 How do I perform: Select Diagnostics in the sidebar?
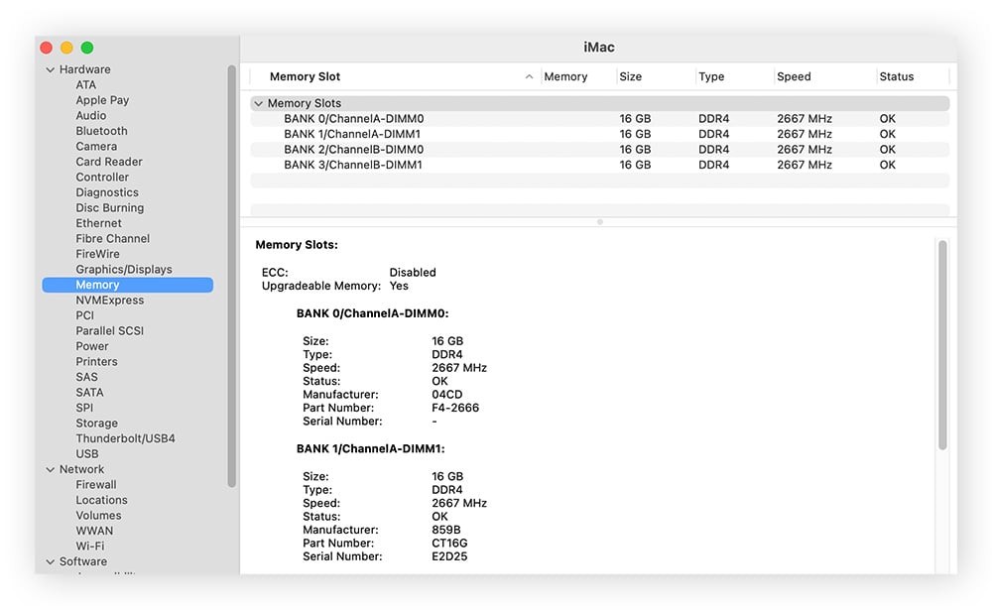pyautogui.click(x=107, y=192)
